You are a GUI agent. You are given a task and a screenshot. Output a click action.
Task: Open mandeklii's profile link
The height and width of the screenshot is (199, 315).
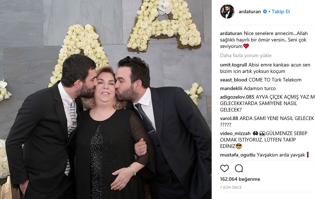[x=231, y=88]
